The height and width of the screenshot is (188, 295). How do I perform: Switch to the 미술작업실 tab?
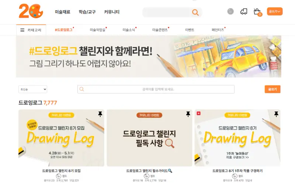tap(97, 30)
